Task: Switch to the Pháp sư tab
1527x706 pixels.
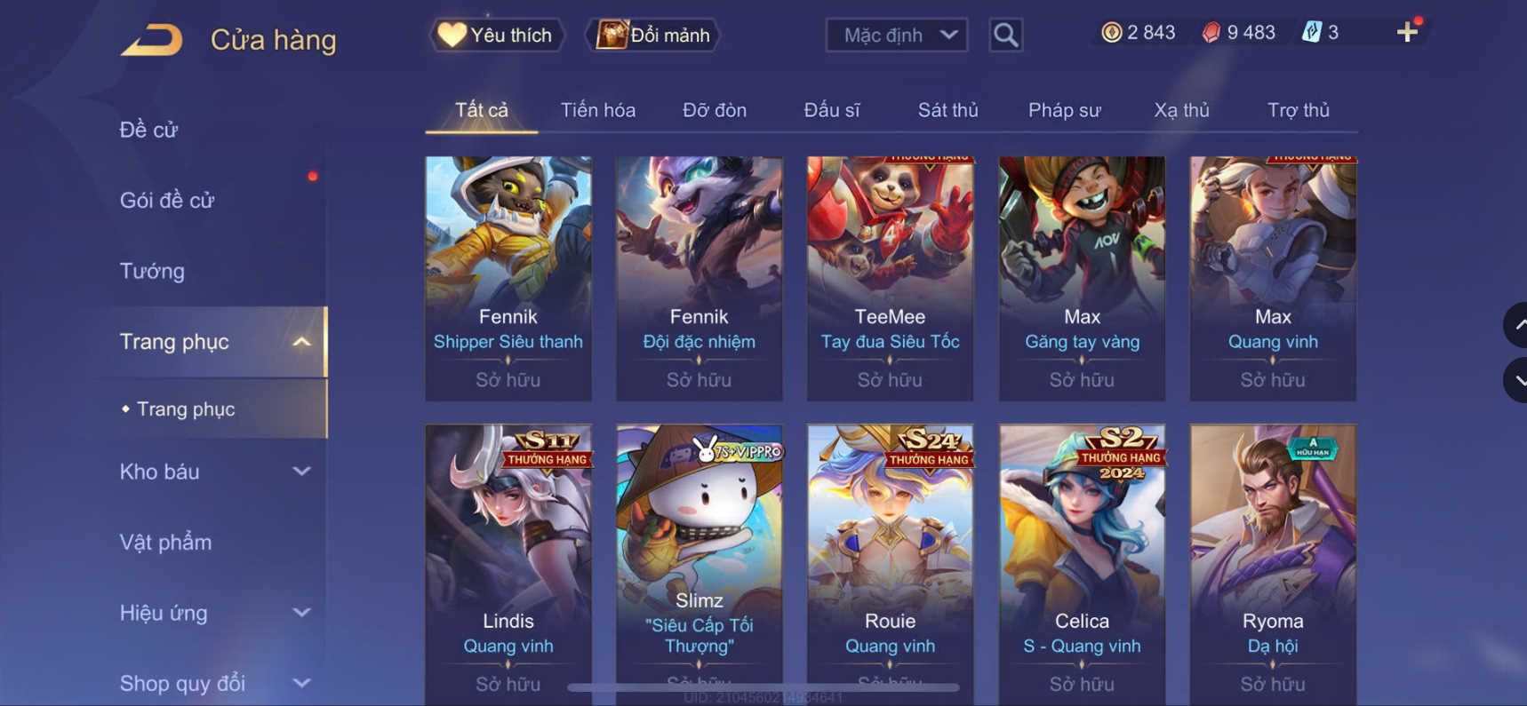Action: 1064,110
